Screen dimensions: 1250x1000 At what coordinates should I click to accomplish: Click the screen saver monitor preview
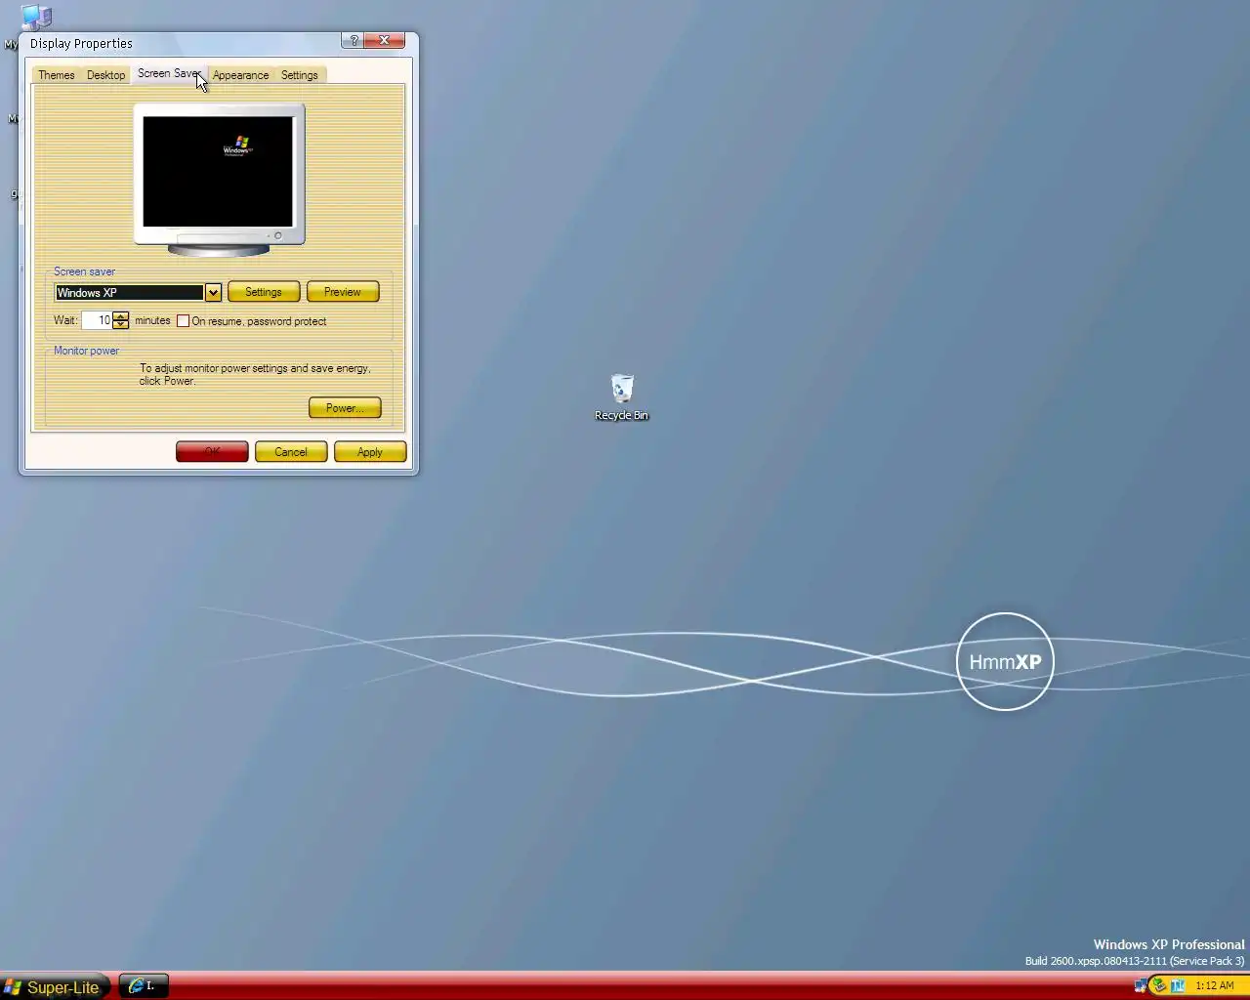tap(219, 180)
